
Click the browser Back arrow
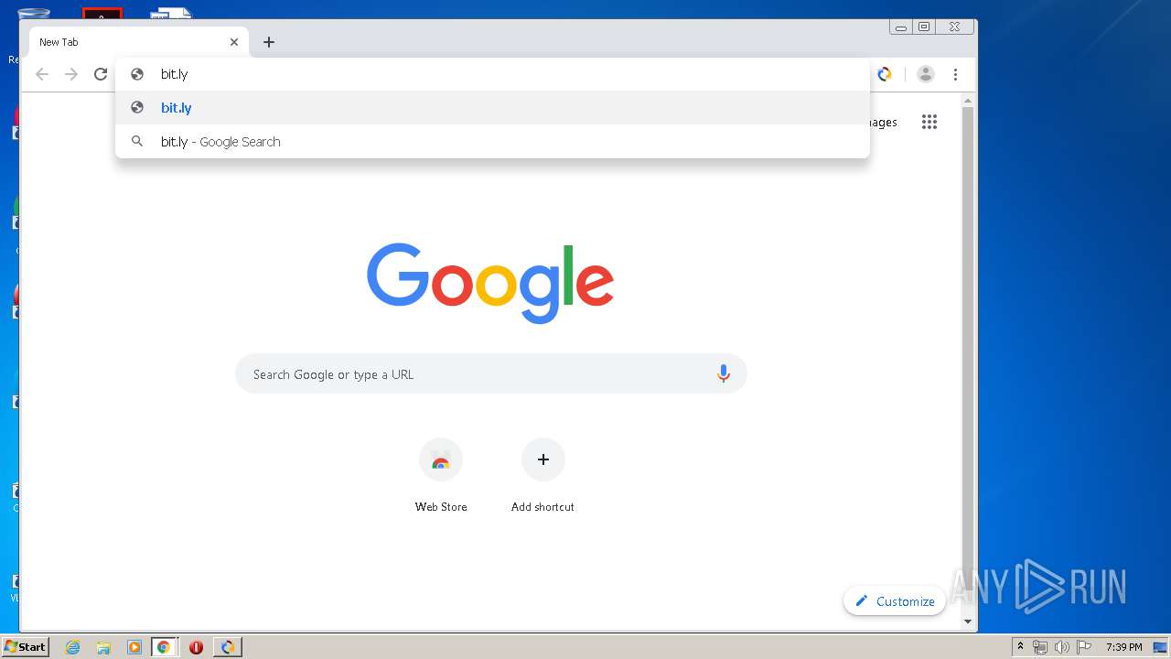[x=42, y=74]
